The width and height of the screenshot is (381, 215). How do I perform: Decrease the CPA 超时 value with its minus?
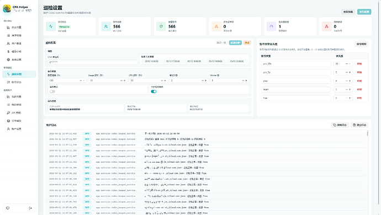pyautogui.click(x=162, y=80)
